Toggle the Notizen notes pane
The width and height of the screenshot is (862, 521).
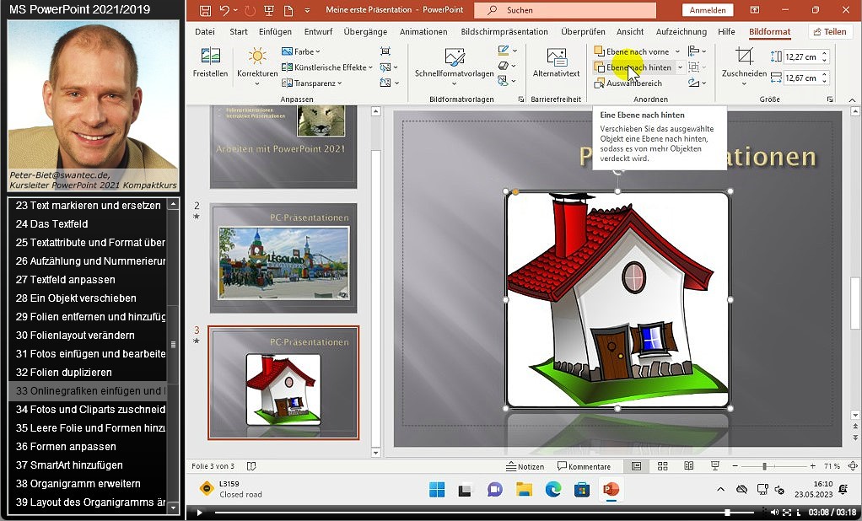pyautogui.click(x=525, y=466)
